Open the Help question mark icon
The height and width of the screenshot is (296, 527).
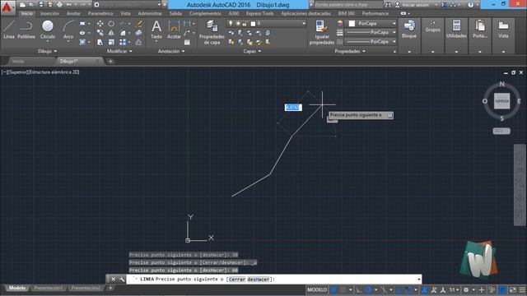point(470,5)
